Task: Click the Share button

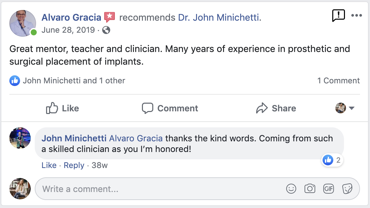Action: click(276, 108)
